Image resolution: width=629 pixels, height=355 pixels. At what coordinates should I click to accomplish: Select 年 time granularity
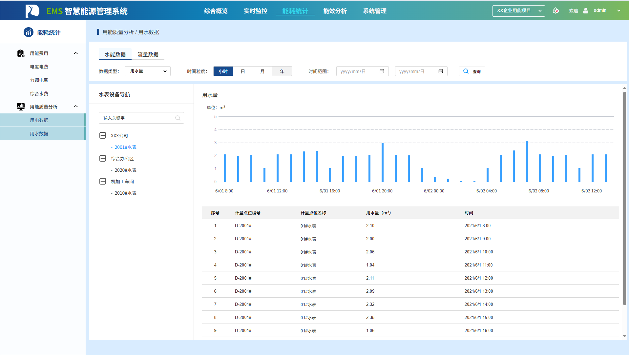point(282,71)
